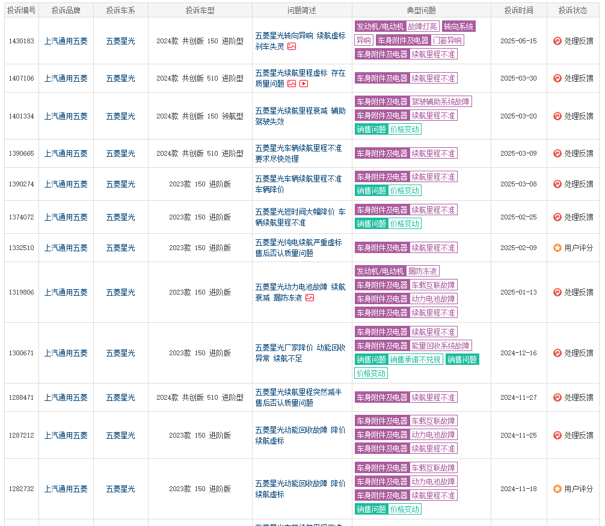Select model text 2024款 共创版 150 领航型
The width and height of the screenshot is (605, 526).
click(200, 116)
